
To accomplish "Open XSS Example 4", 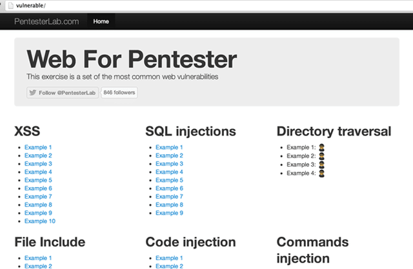I will [38, 172].
